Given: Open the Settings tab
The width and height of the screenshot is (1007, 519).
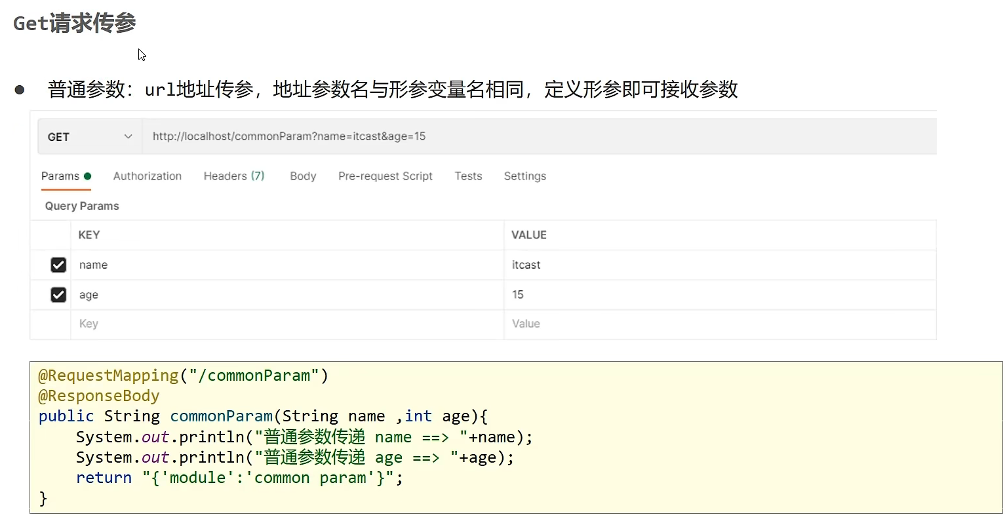Looking at the screenshot, I should (x=525, y=176).
